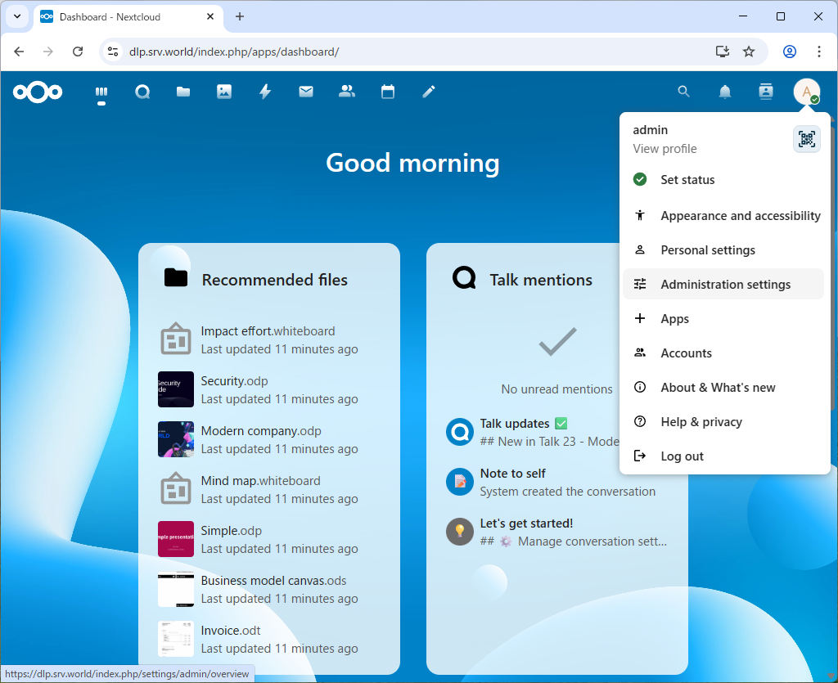Click the Invoice.odt thumbnail
This screenshot has width=838, height=683.
pos(176,639)
